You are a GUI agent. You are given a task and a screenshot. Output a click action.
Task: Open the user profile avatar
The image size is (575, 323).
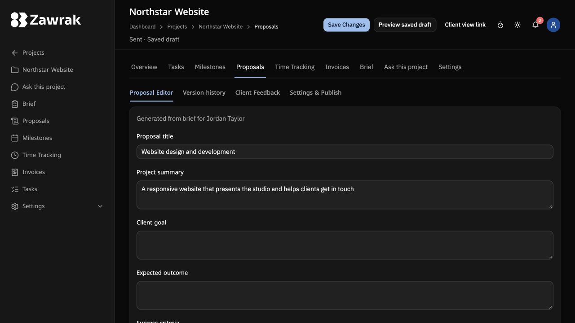tap(553, 25)
